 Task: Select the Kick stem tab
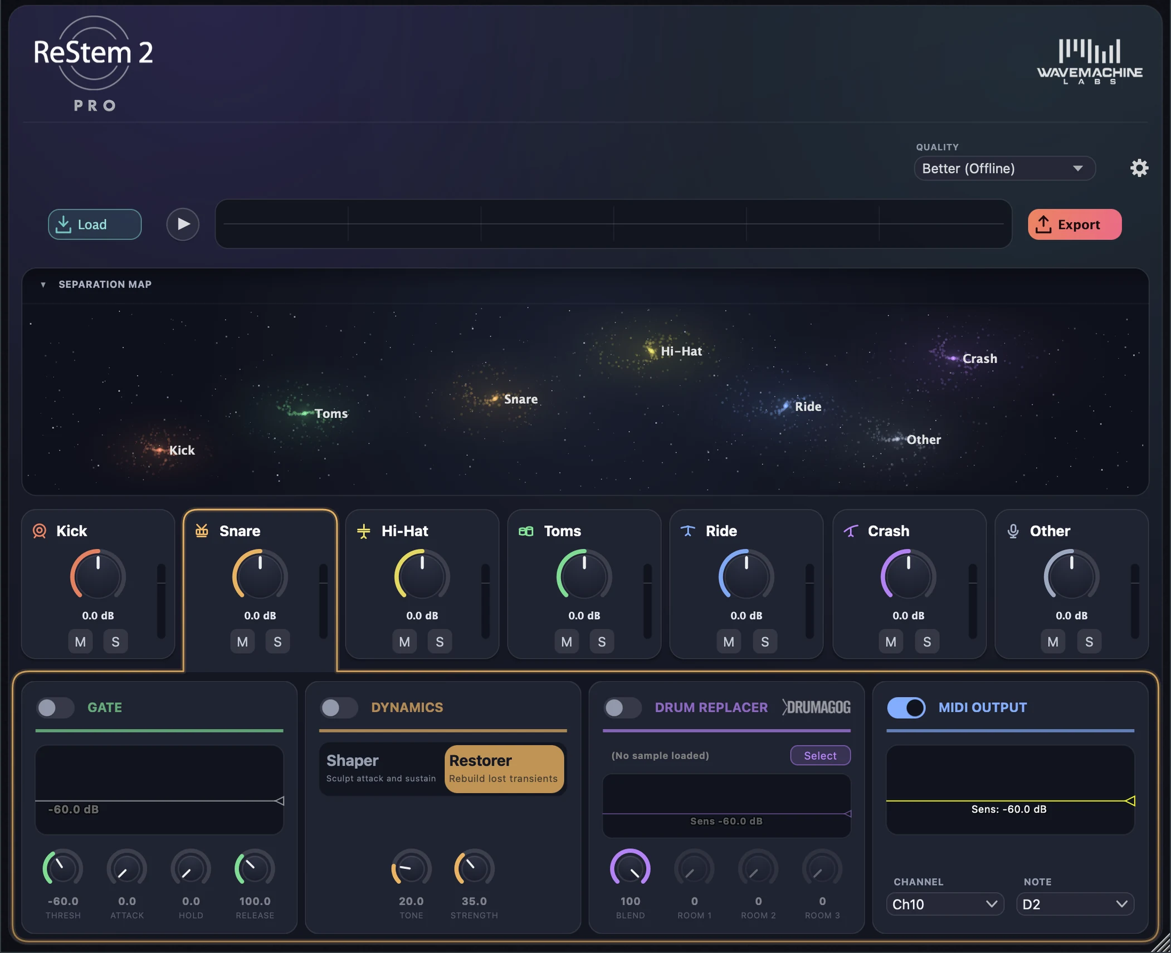(98, 584)
